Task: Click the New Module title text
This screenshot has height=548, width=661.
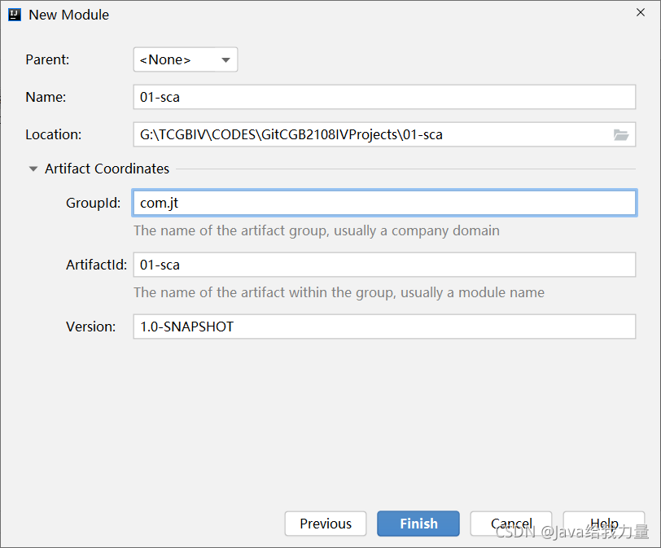Action: point(68,15)
